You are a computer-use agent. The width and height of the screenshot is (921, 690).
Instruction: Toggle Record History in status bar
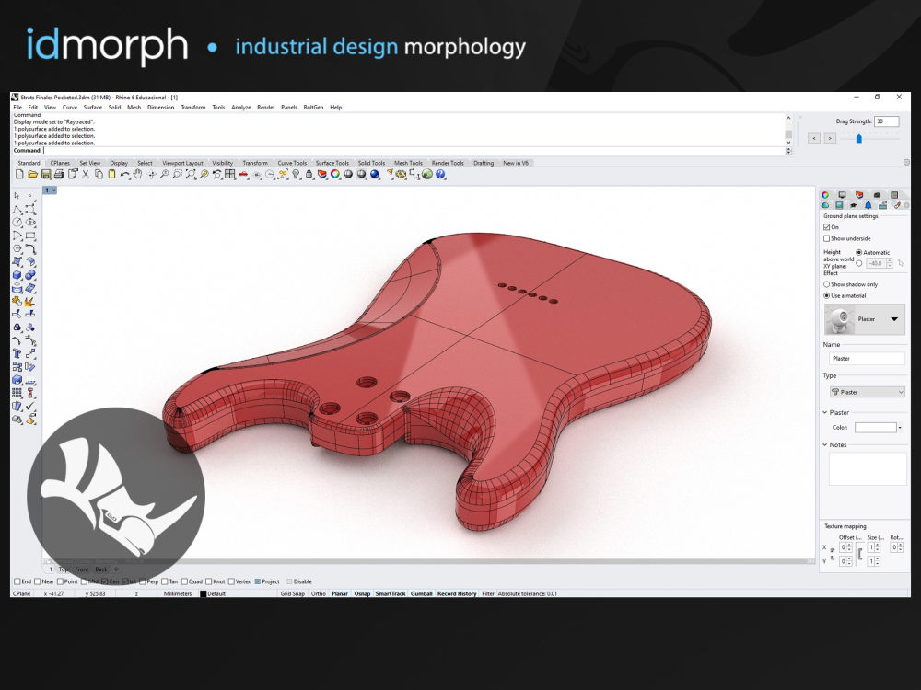pyautogui.click(x=457, y=593)
